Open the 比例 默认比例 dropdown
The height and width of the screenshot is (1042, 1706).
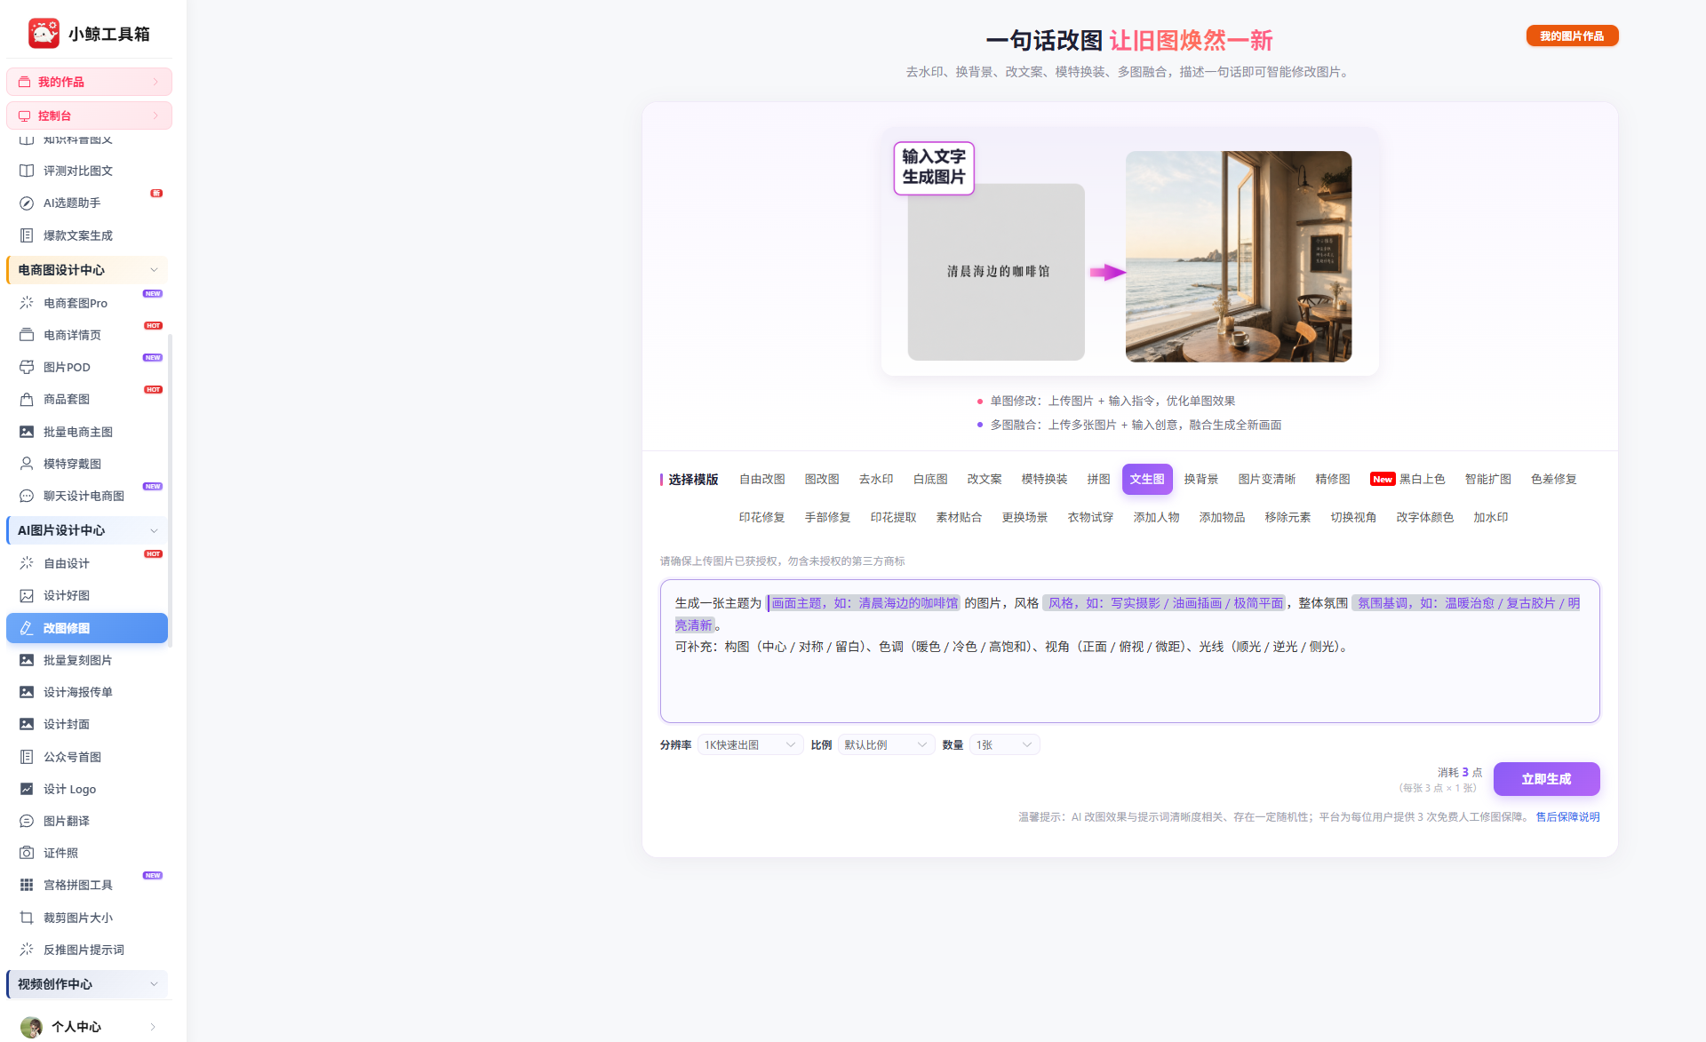[886, 745]
